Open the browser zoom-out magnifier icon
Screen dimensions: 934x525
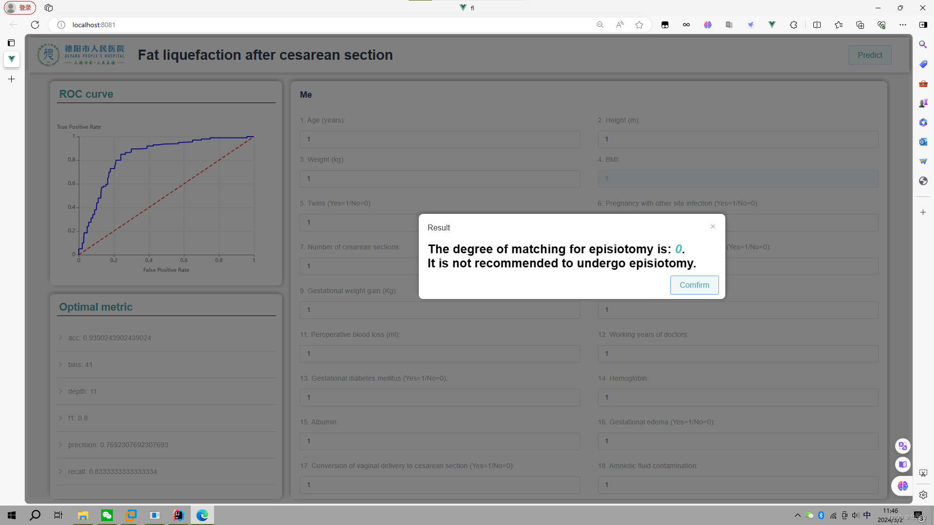coord(600,25)
